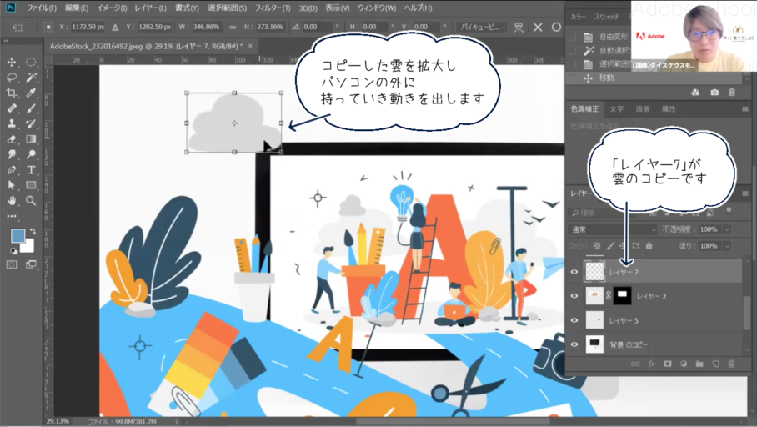This screenshot has width=757, height=427.
Task: Toggle lock all padlock icon
Action: pos(649,246)
